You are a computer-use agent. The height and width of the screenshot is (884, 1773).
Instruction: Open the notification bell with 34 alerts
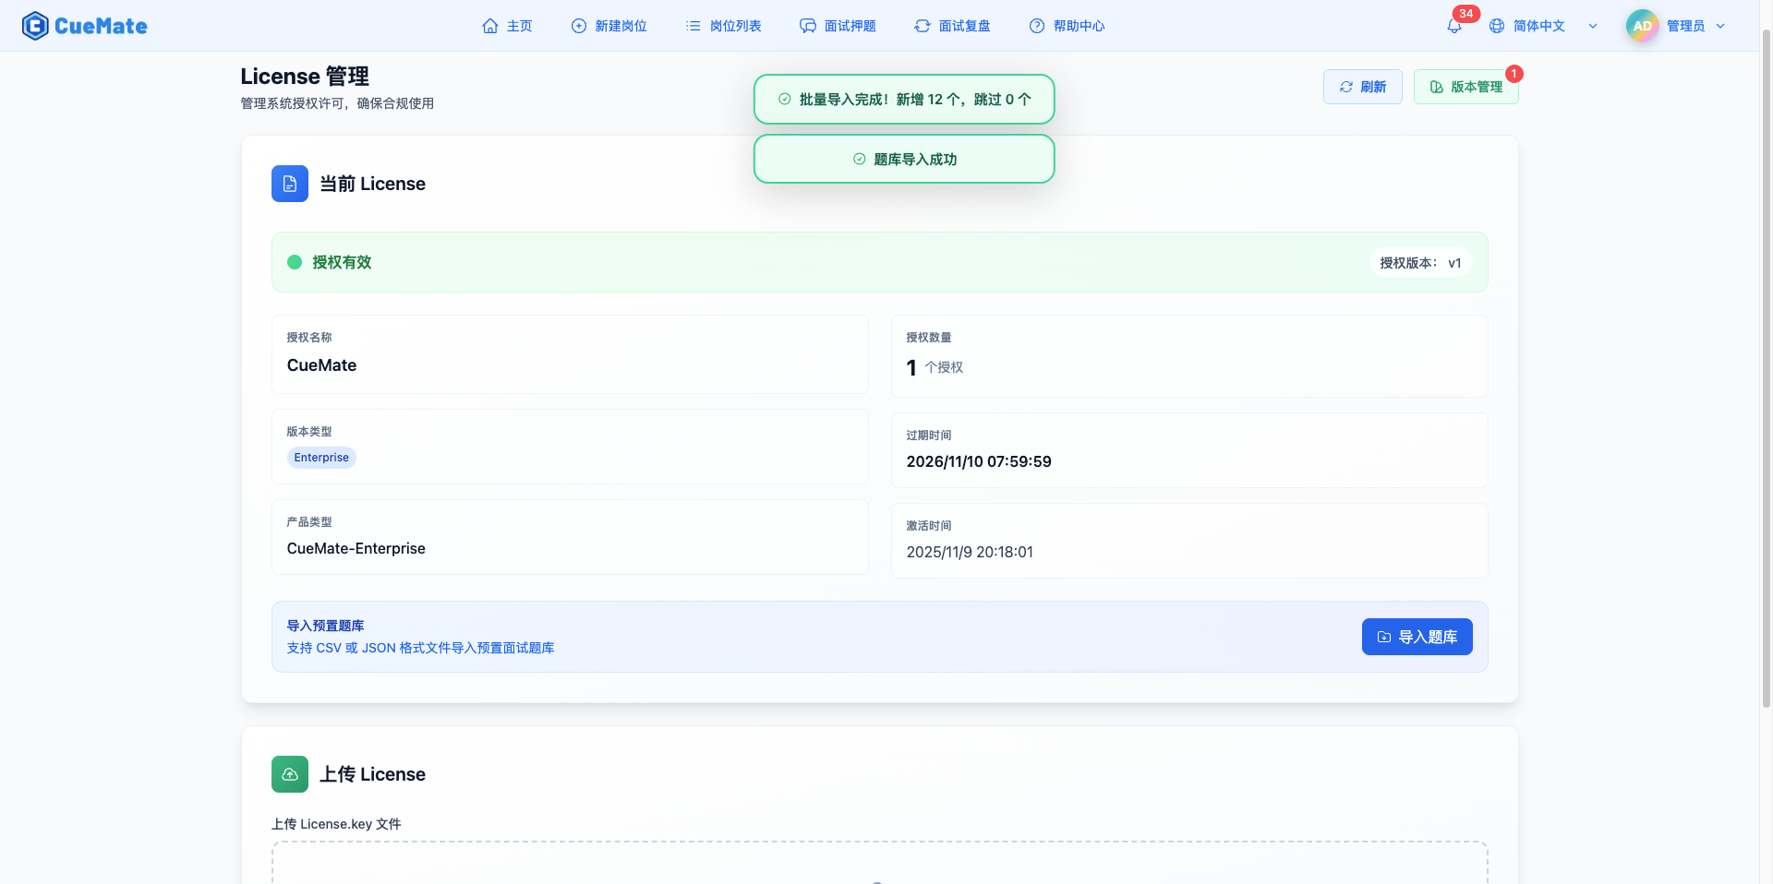1453,25
